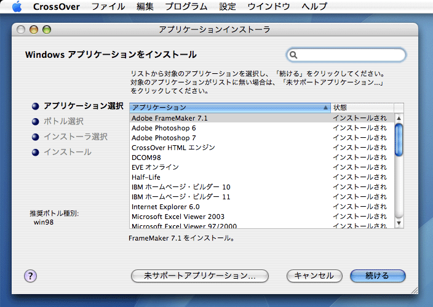Zoom the installer window with green button
The height and width of the screenshot is (307, 433).
(x=47, y=30)
